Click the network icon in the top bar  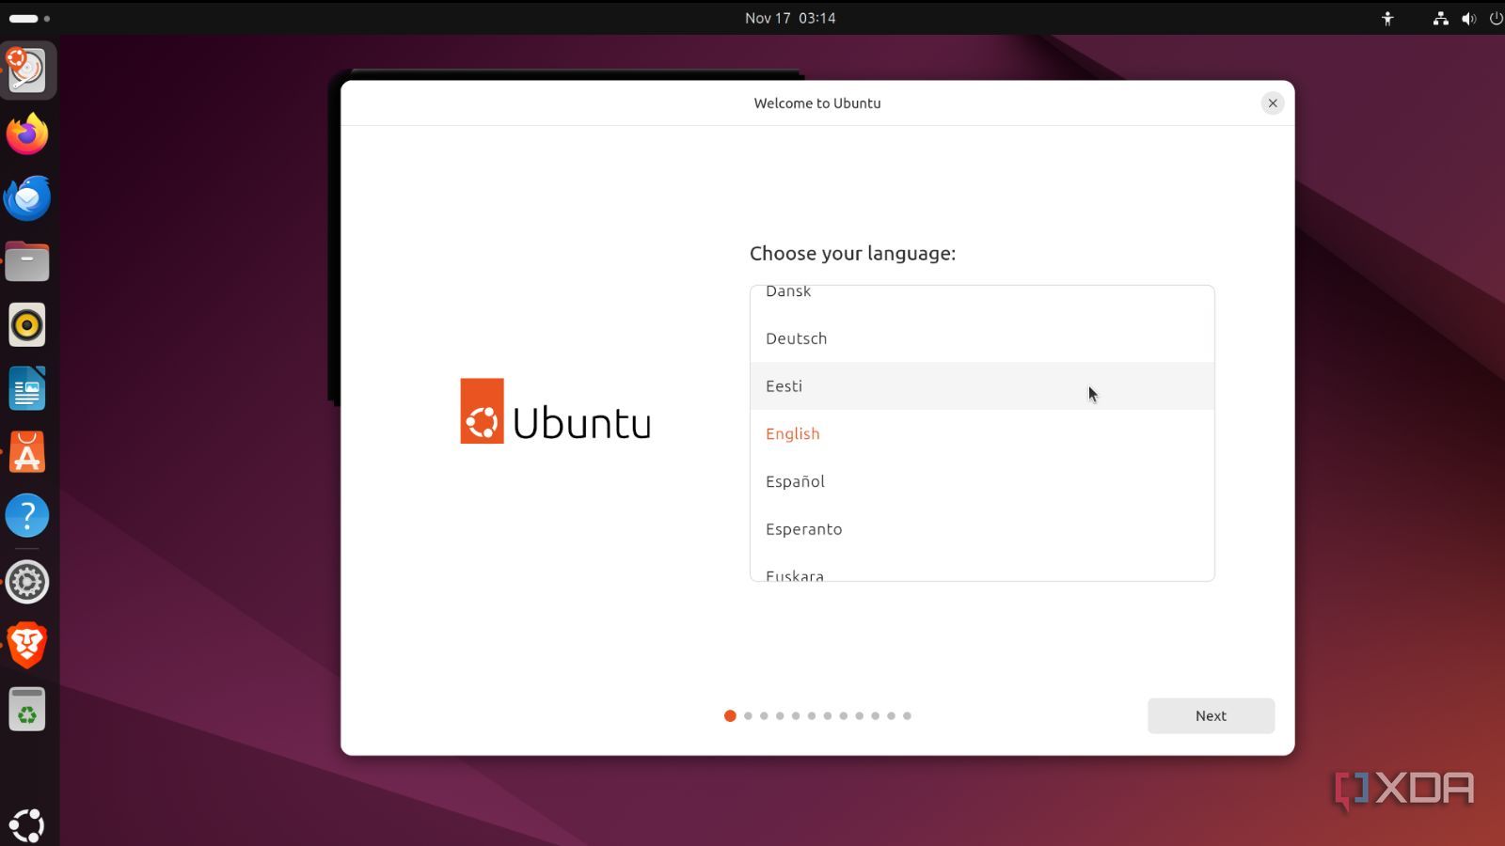1440,18
